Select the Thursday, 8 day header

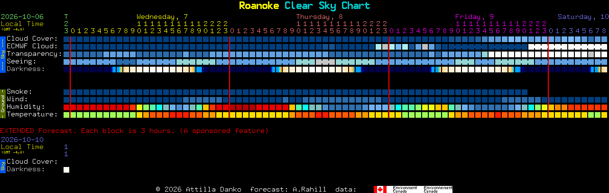(x=320, y=17)
